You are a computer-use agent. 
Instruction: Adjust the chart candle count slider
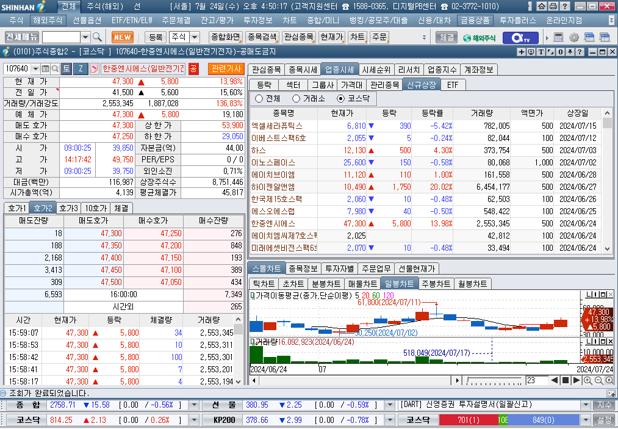tap(494, 381)
